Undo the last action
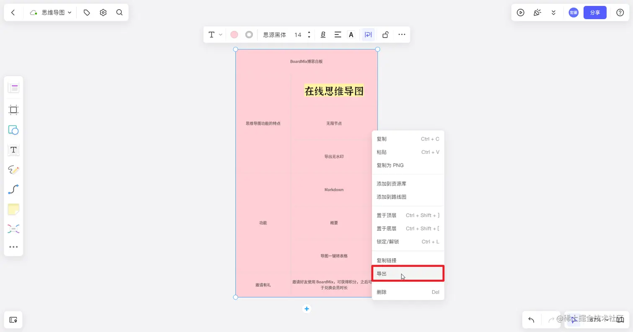The height and width of the screenshot is (332, 633). (531, 320)
